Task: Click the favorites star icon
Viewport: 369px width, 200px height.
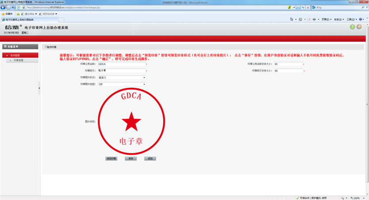Action: coord(4,14)
